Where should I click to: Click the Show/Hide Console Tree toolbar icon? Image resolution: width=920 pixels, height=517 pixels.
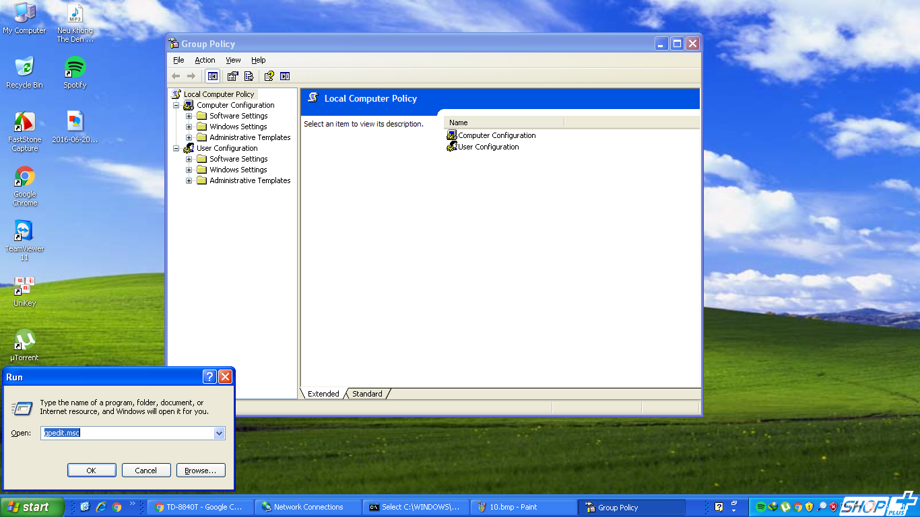213,76
